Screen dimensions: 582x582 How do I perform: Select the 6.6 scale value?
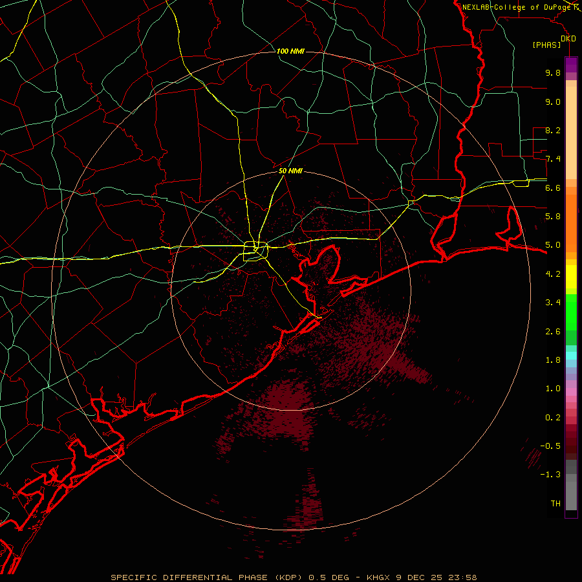click(x=553, y=188)
